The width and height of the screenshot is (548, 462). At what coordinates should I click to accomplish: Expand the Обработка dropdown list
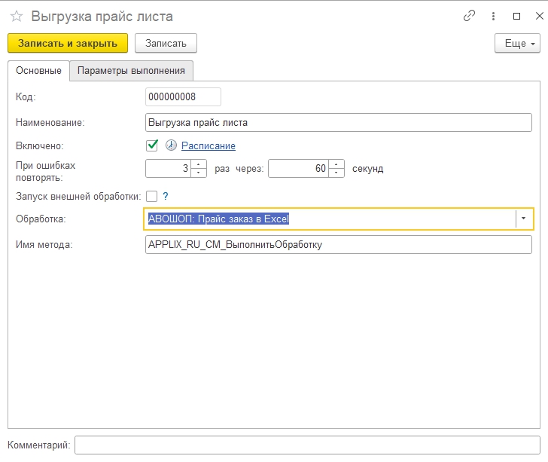[524, 219]
